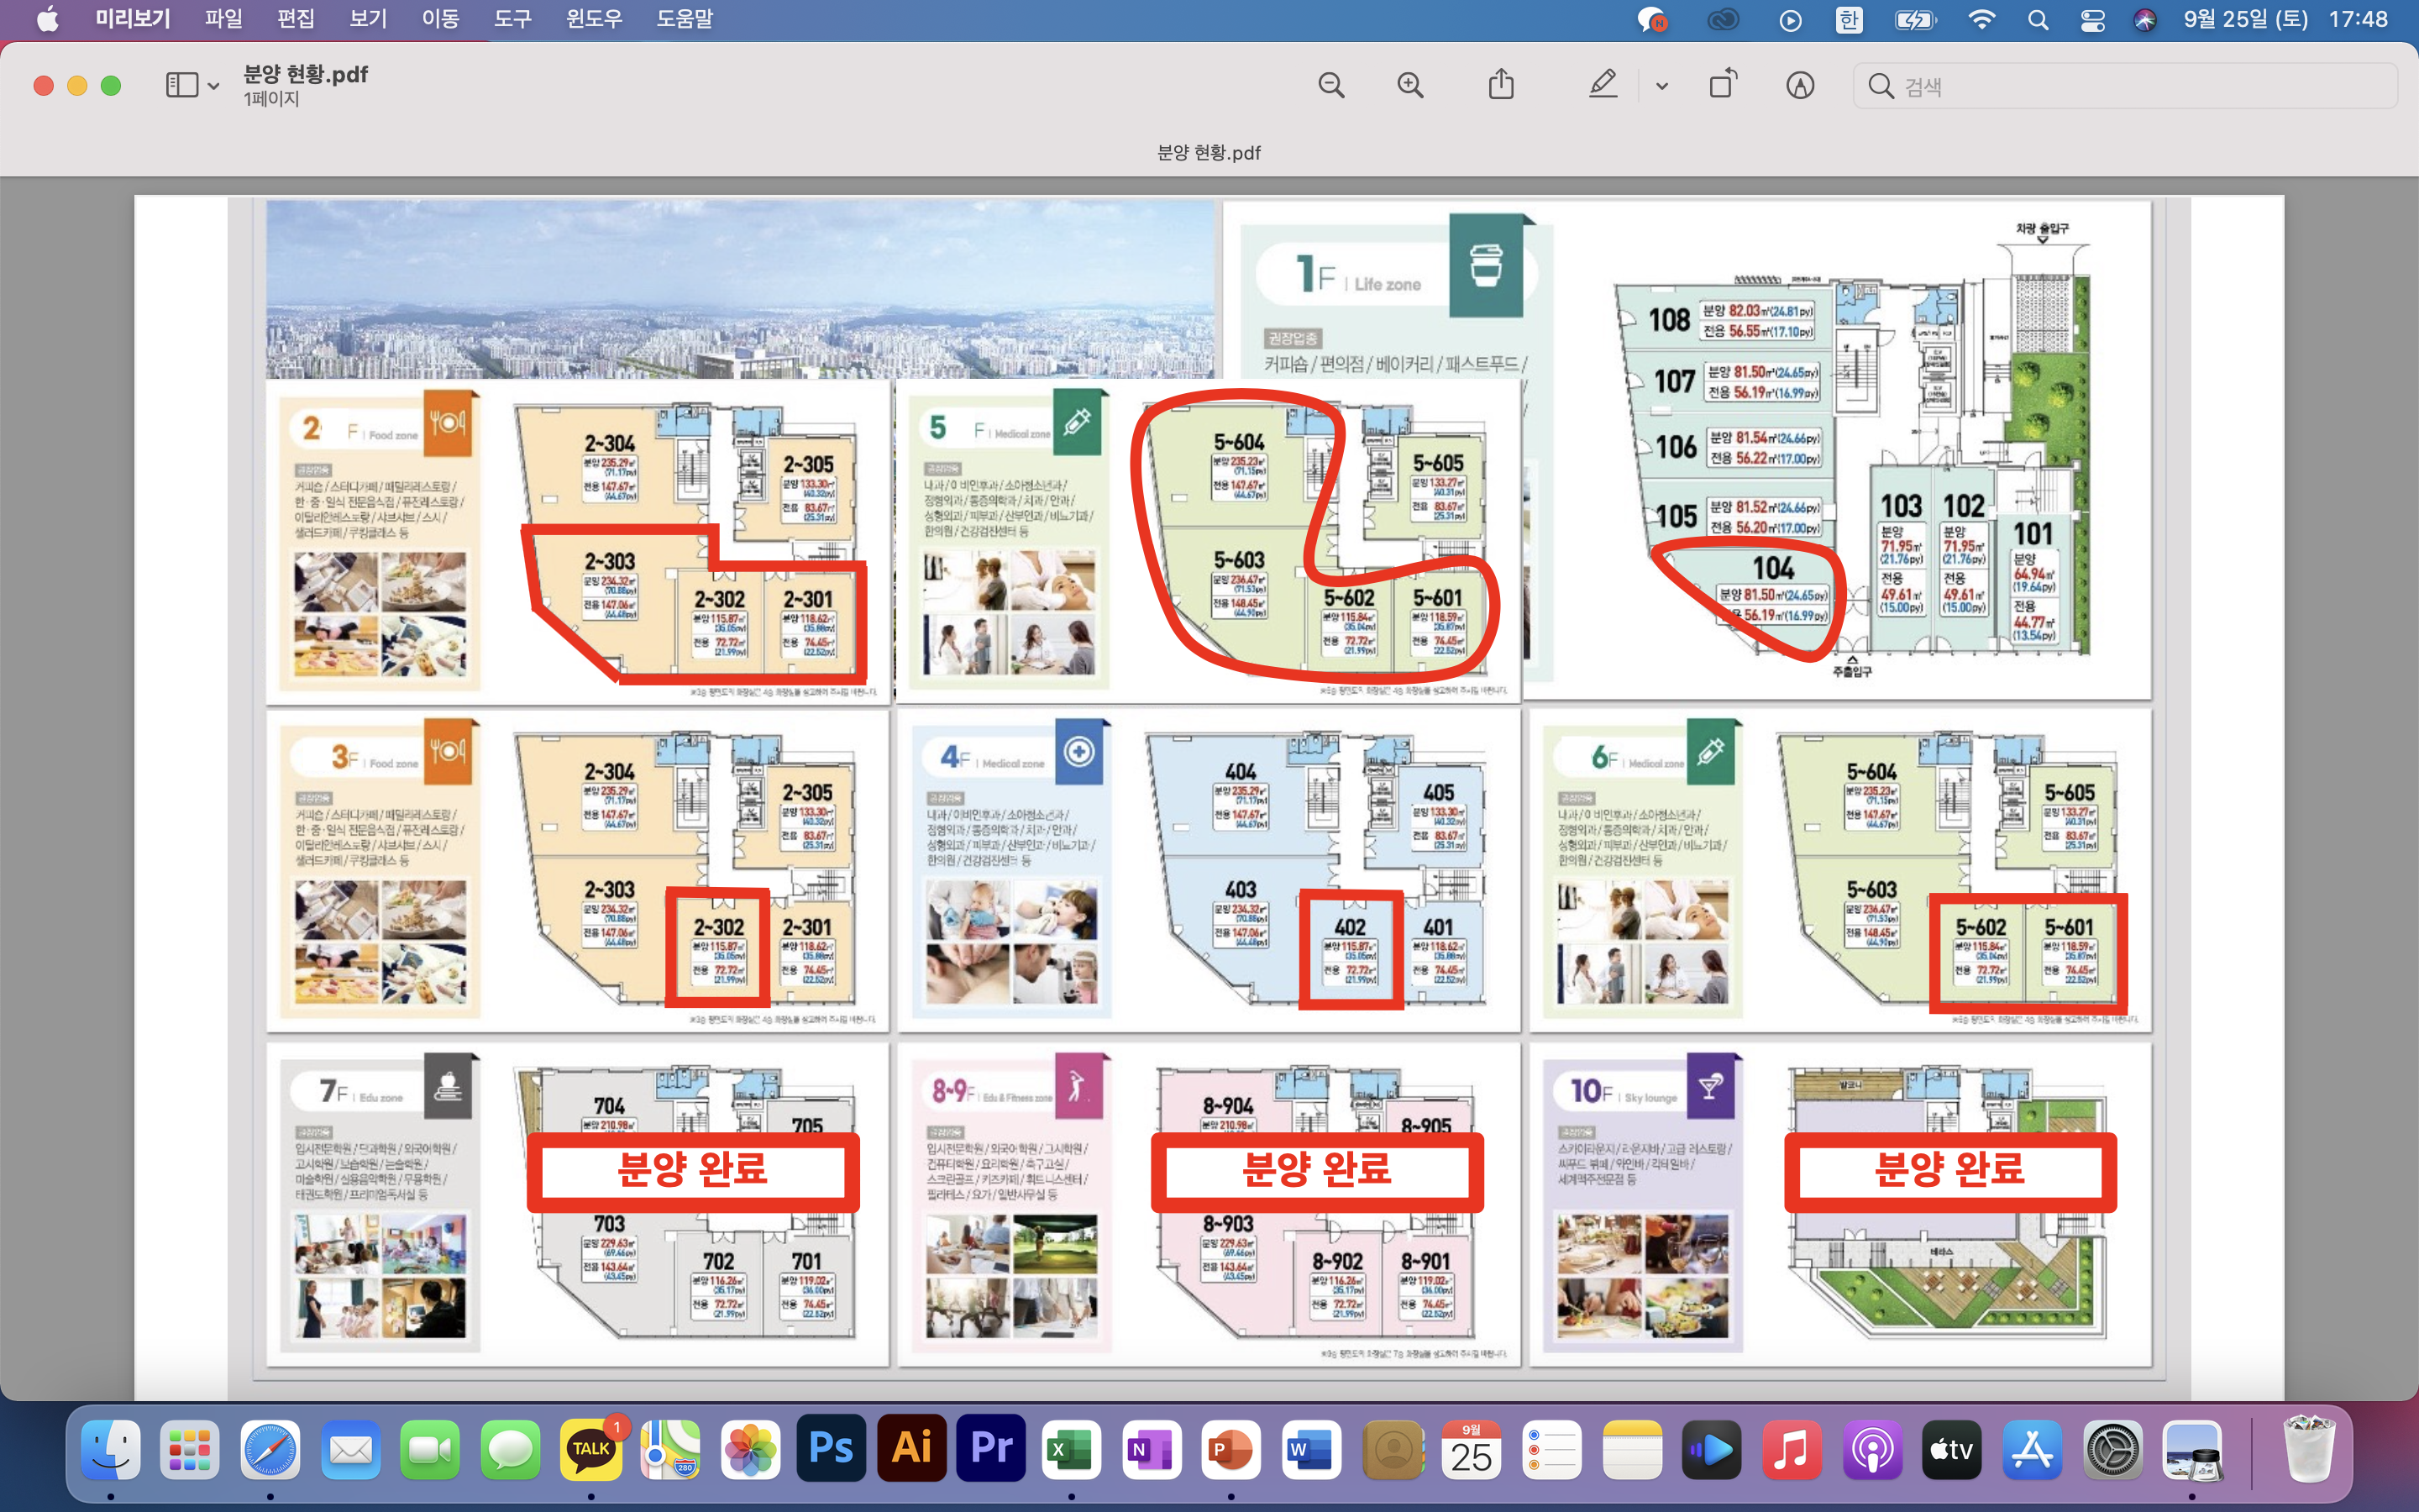Click the 분양 현황.pdf window title
Viewport: 2419px width, 1512px height.
306,74
